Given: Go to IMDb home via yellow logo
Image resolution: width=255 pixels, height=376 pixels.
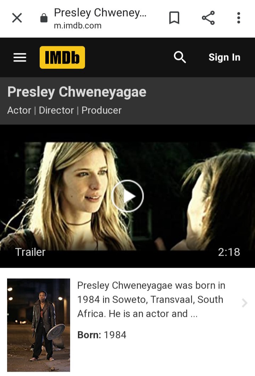Looking at the screenshot, I should tap(62, 57).
